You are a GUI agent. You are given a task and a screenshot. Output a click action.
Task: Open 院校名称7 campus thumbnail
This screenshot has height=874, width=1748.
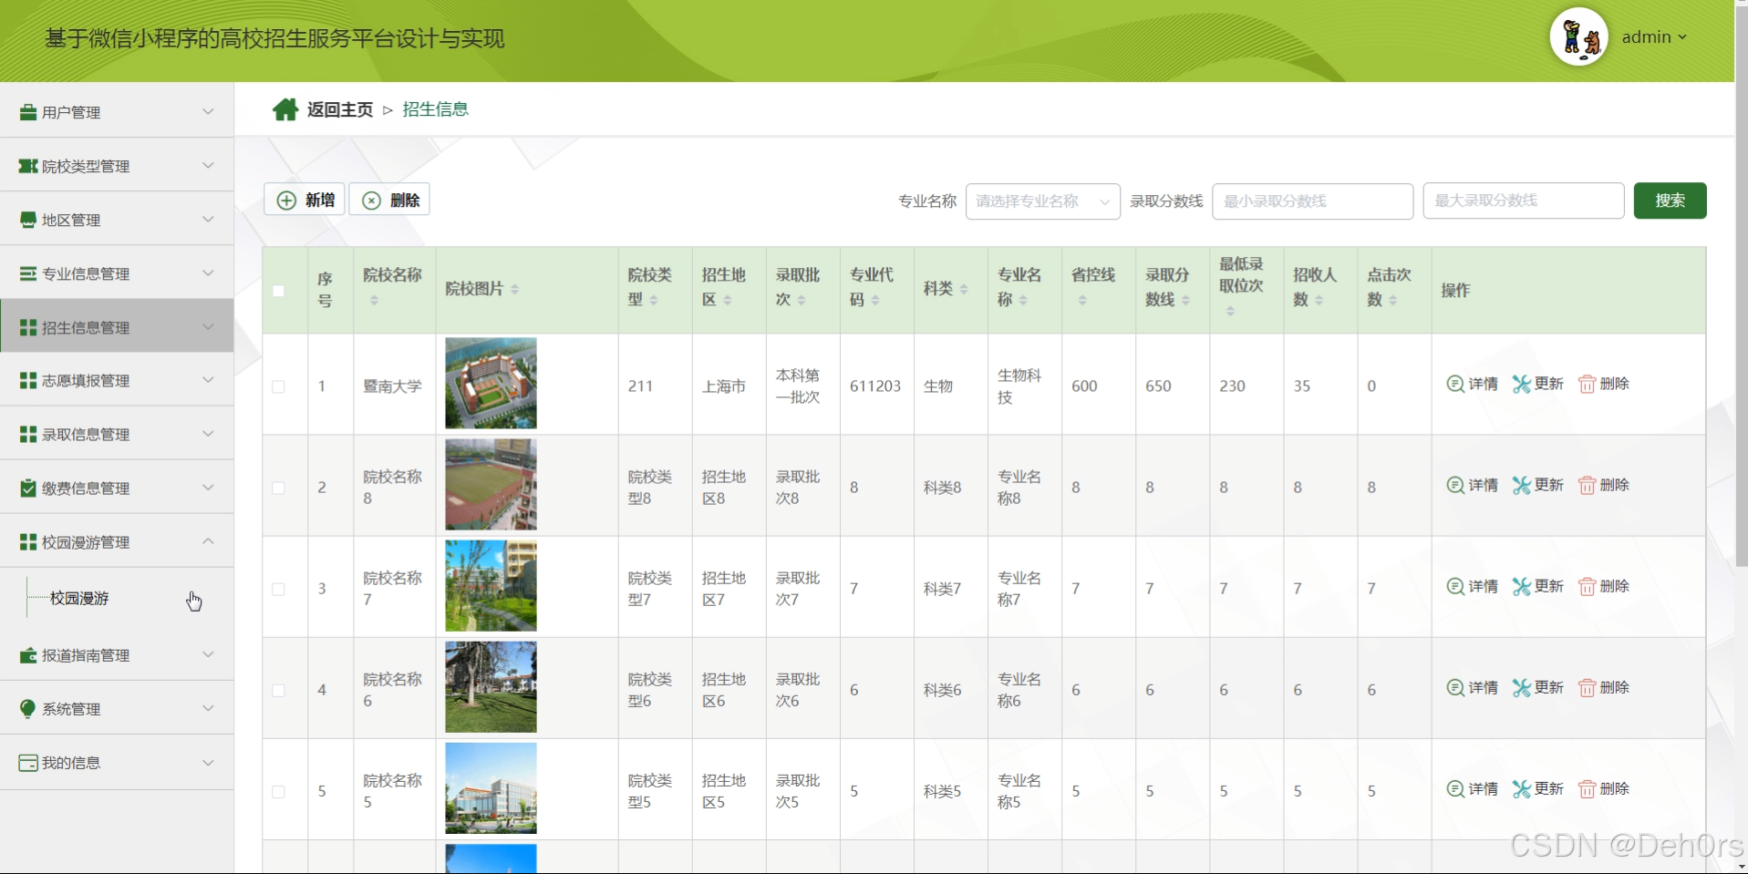(x=491, y=586)
